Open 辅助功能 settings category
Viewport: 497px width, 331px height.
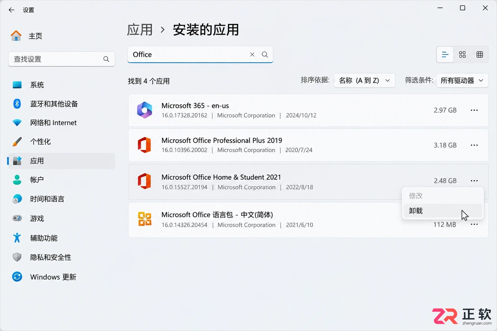click(61, 238)
